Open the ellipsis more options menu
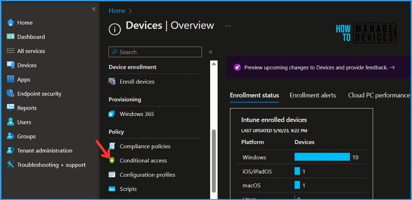Image resolution: width=412 pixels, height=200 pixels. point(228,26)
